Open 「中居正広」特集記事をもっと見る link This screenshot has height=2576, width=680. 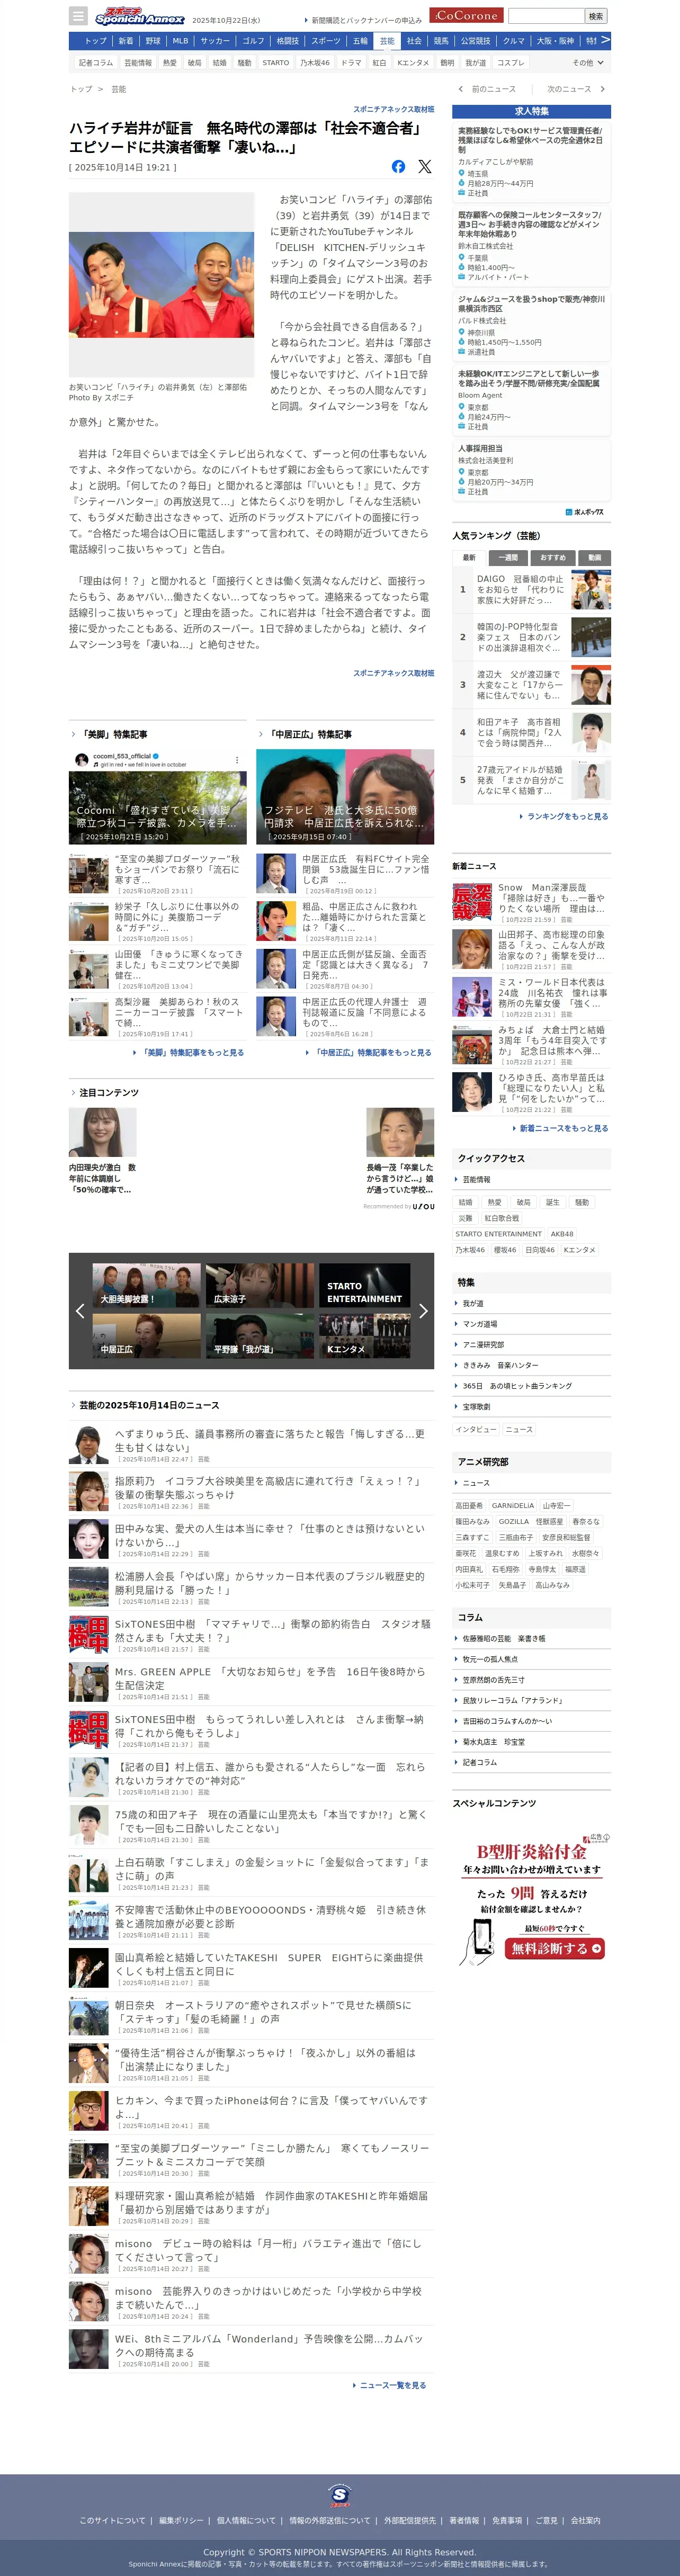click(x=369, y=1052)
